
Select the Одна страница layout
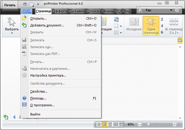click(x=151, y=26)
